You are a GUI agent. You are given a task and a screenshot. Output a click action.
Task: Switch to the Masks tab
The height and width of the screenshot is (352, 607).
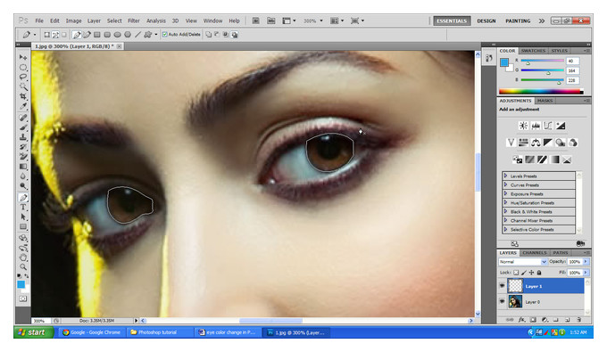click(545, 101)
